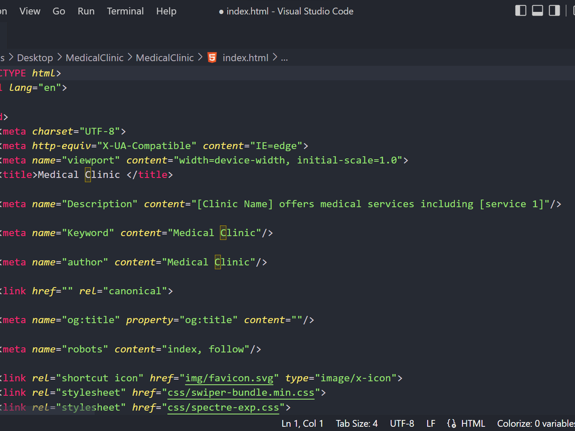
Task: Click Ln 1, Col 1 in status bar
Action: pyautogui.click(x=302, y=424)
